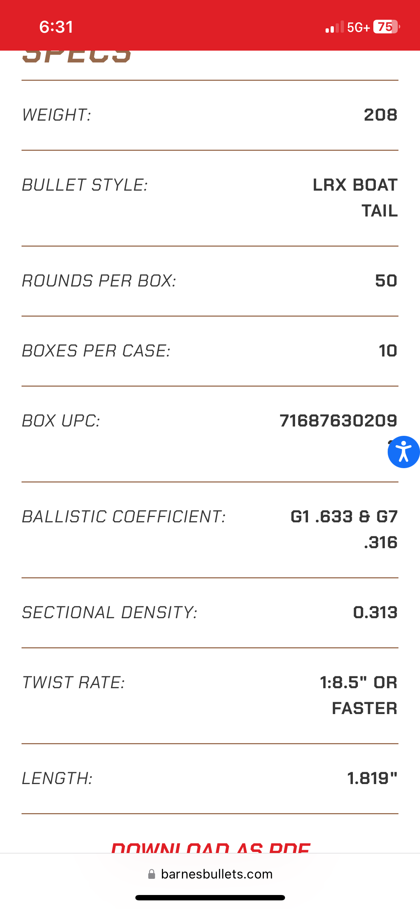
Task: Select the Boxes Per Case value 10
Action: pos(388,351)
